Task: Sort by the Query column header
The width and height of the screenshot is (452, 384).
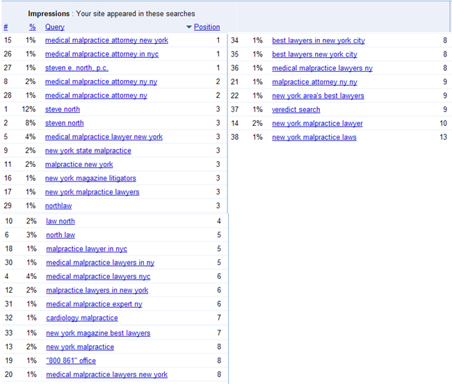Action: coord(55,27)
